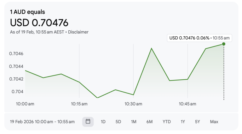Select the 6M range tab
Screen dimensions: 242x134
149,122
